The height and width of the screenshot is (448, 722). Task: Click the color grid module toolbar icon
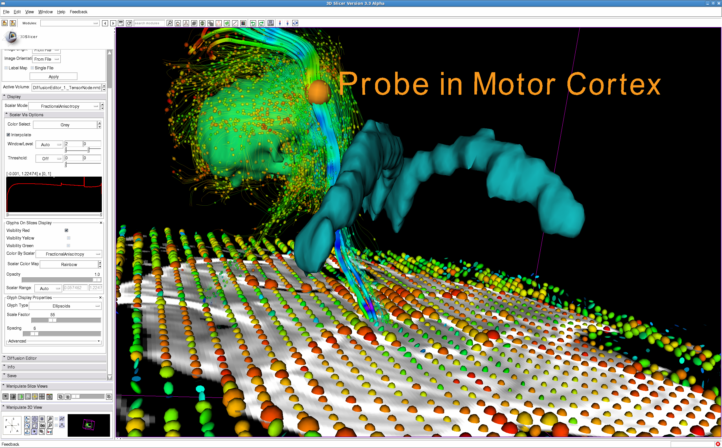[243, 23]
